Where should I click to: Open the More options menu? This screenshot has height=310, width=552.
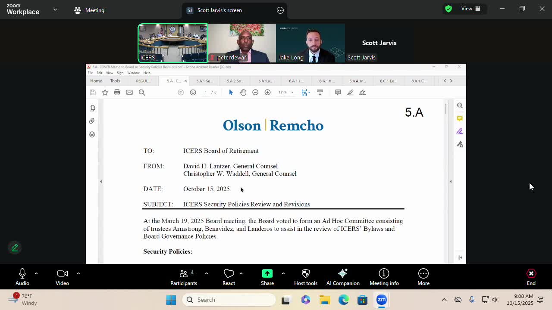click(423, 277)
